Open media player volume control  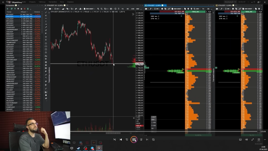tap(247, 139)
